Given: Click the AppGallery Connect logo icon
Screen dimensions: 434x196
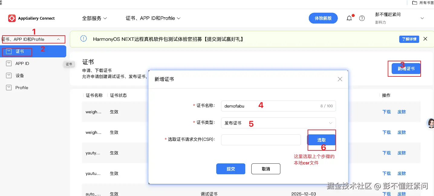Looking at the screenshot, I should (12, 18).
